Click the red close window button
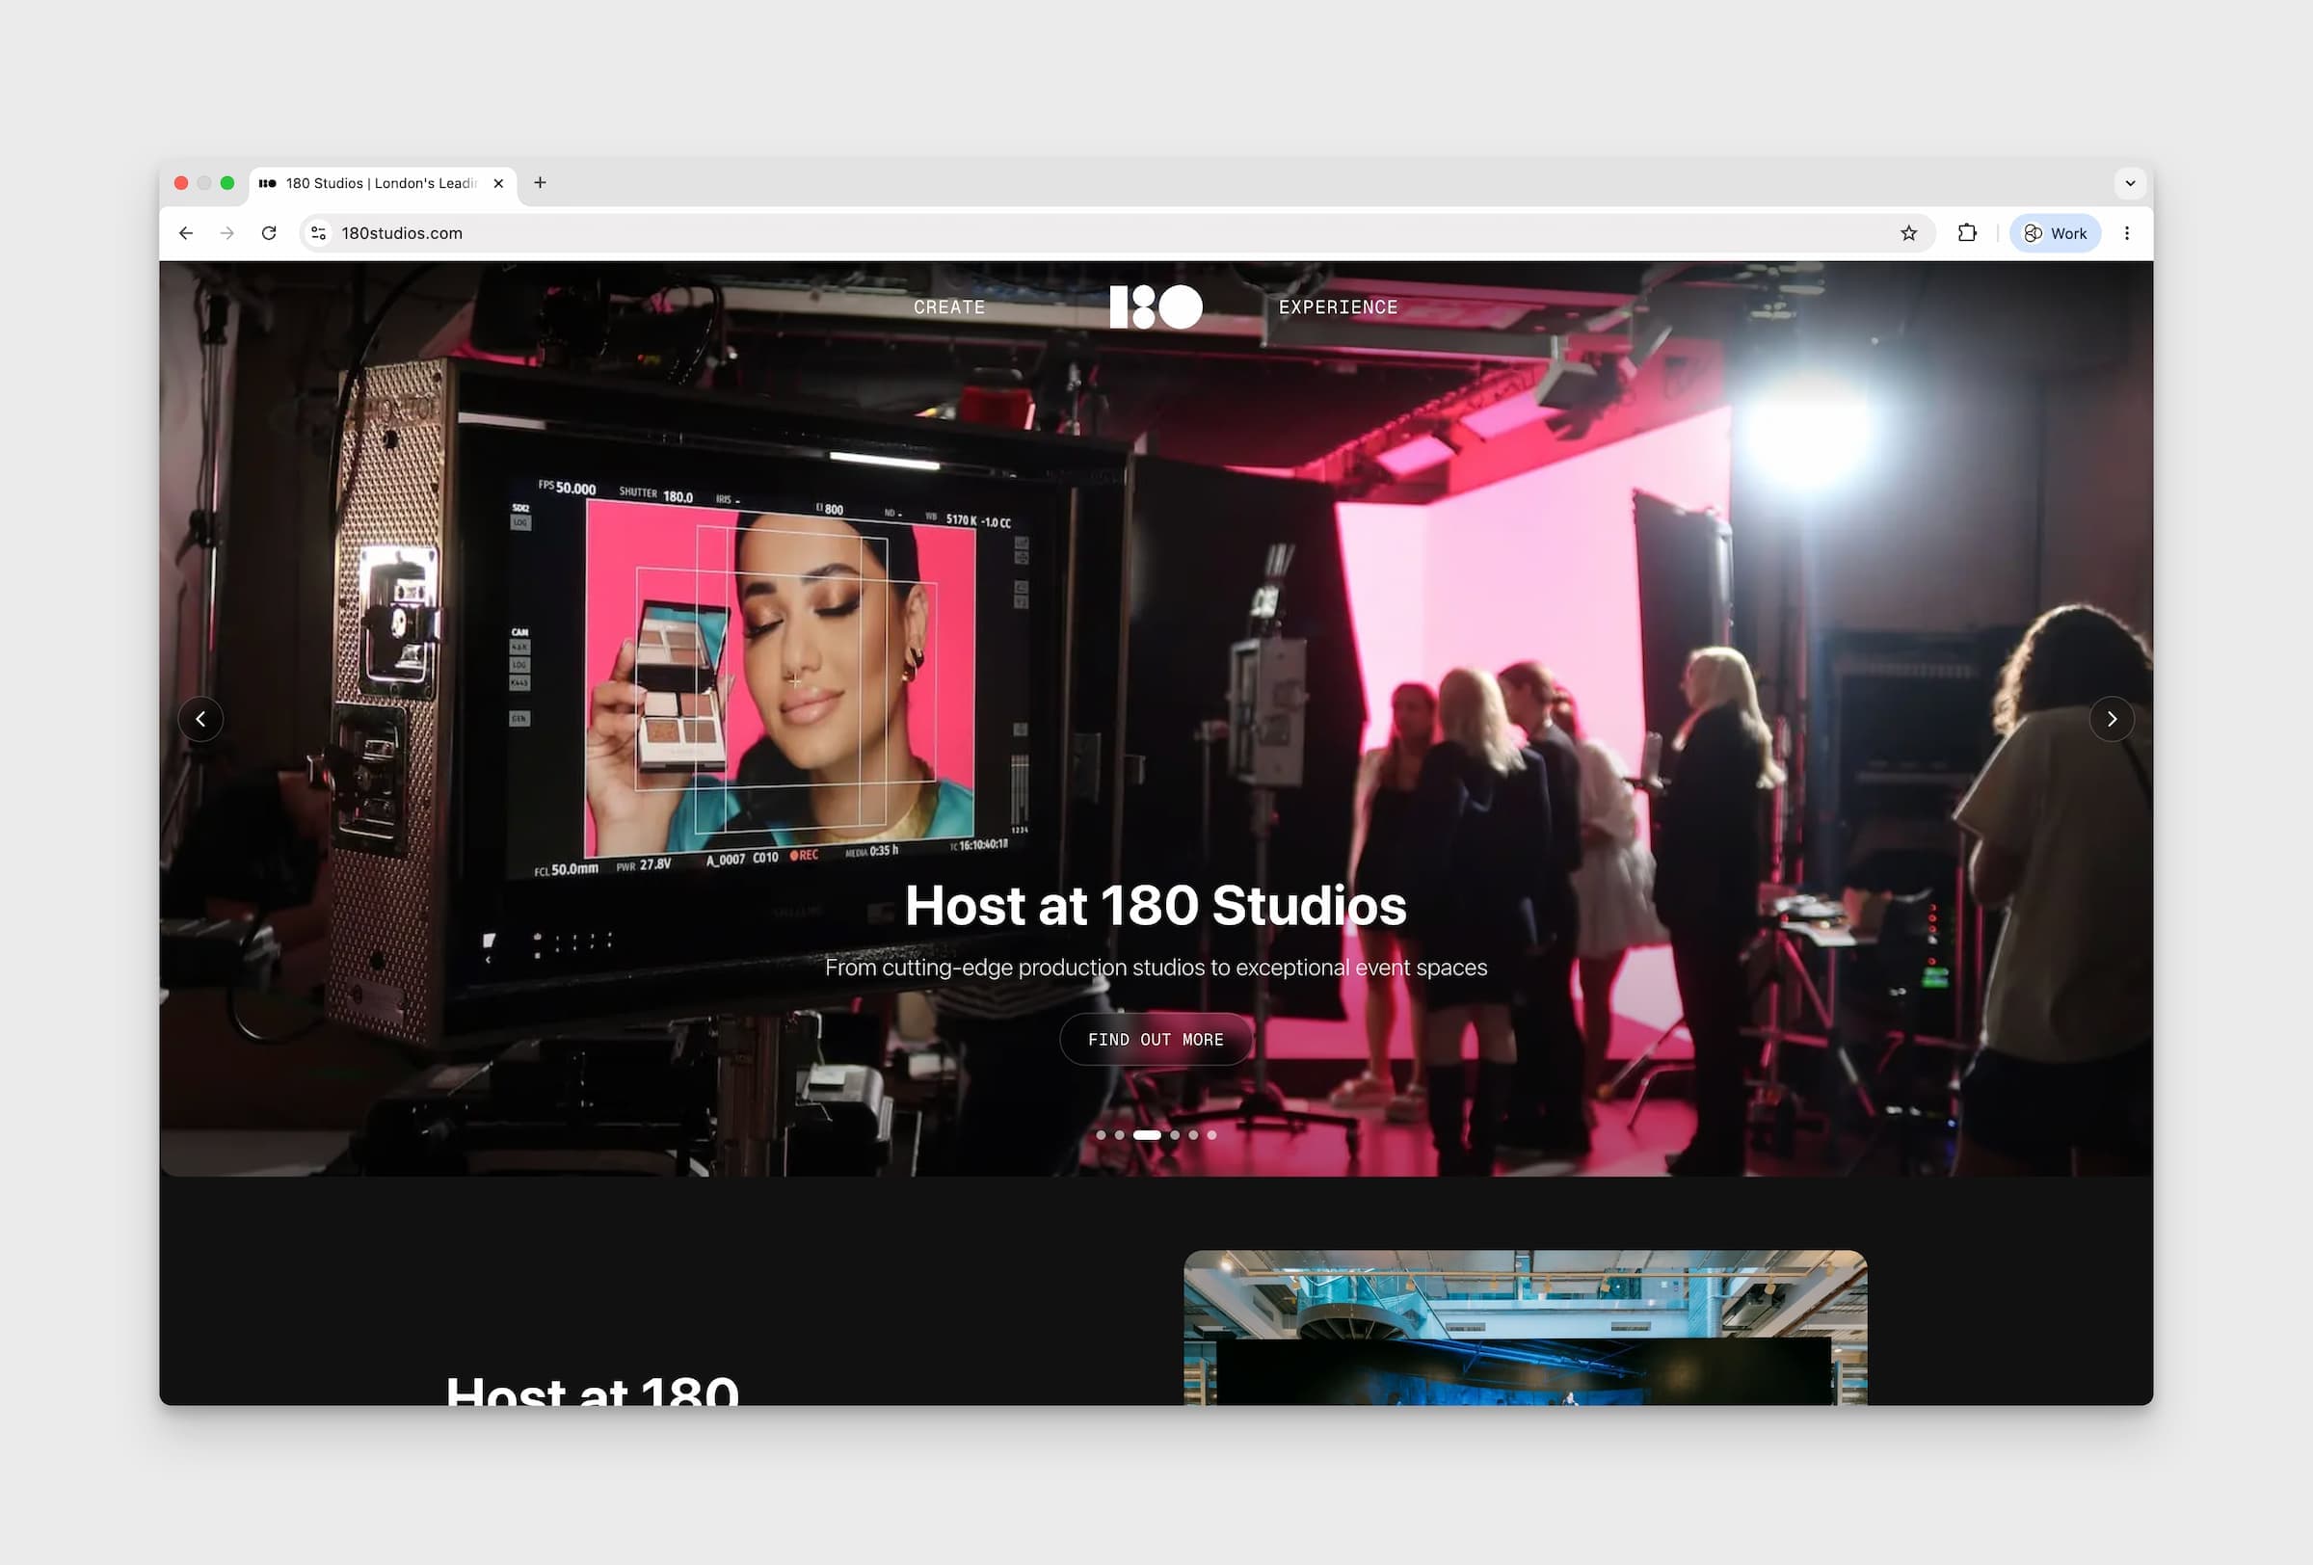 [181, 183]
